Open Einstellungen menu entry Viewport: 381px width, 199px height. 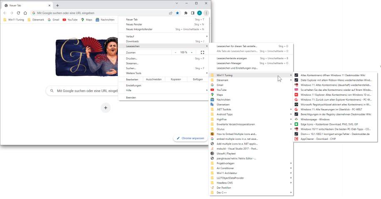tap(164, 85)
